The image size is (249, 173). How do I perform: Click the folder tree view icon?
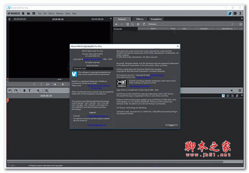click(x=127, y=24)
